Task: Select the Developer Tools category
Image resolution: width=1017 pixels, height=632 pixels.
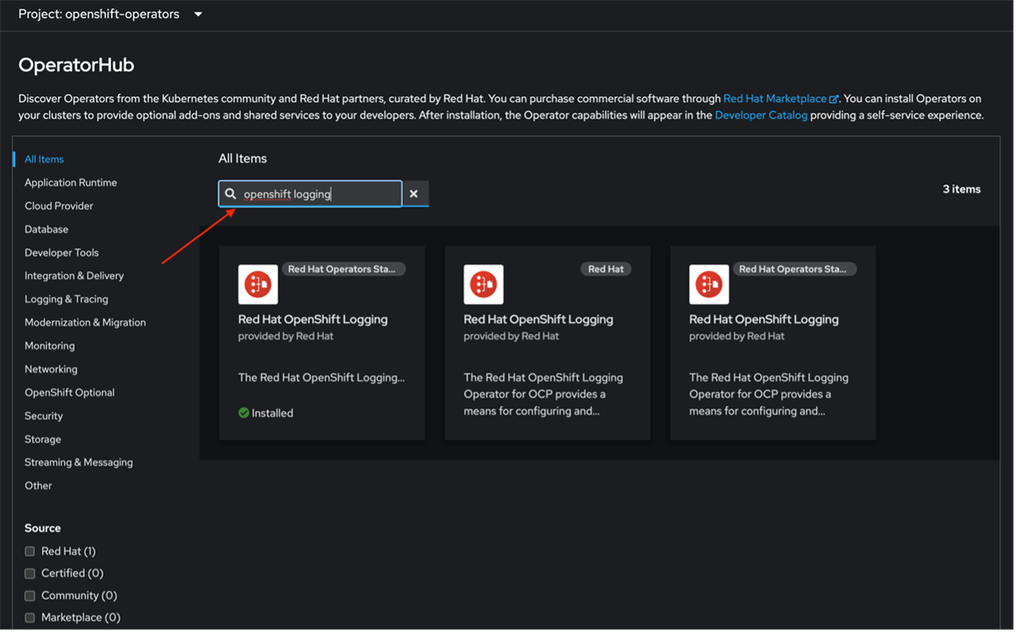Action: coord(61,252)
